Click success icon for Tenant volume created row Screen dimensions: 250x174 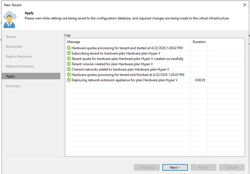69,64
